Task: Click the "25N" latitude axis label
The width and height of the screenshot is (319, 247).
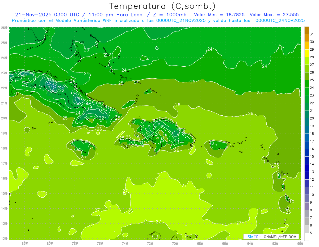Action: (x=4, y=43)
